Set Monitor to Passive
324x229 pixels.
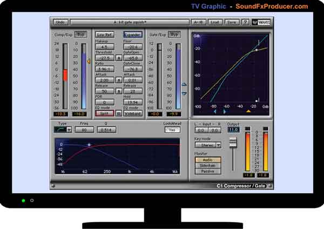208,171
